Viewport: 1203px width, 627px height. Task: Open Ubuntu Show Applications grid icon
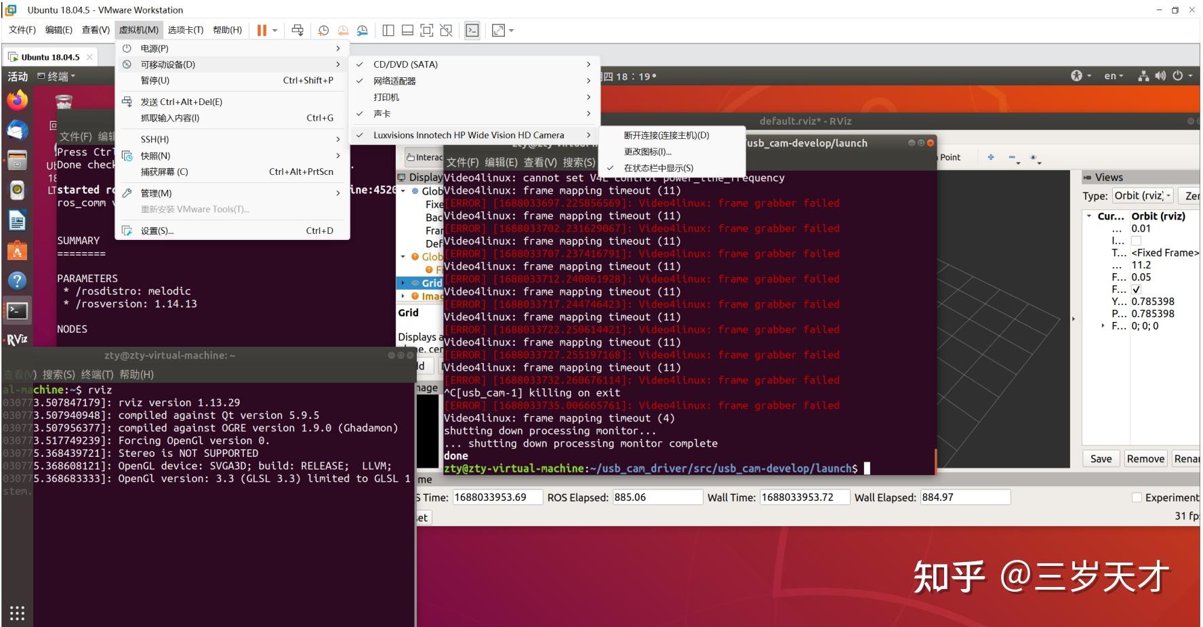click(17, 613)
